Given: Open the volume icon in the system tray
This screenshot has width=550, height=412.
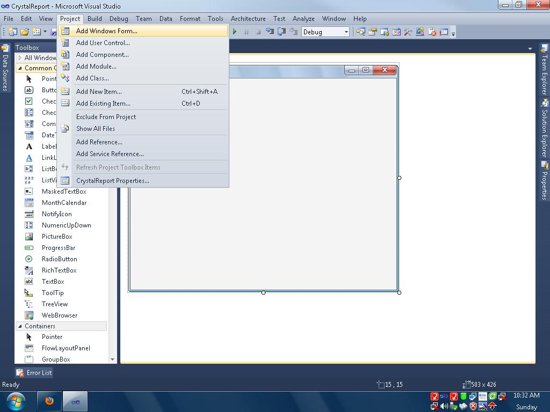Looking at the screenshot, I should pyautogui.click(x=444, y=406).
